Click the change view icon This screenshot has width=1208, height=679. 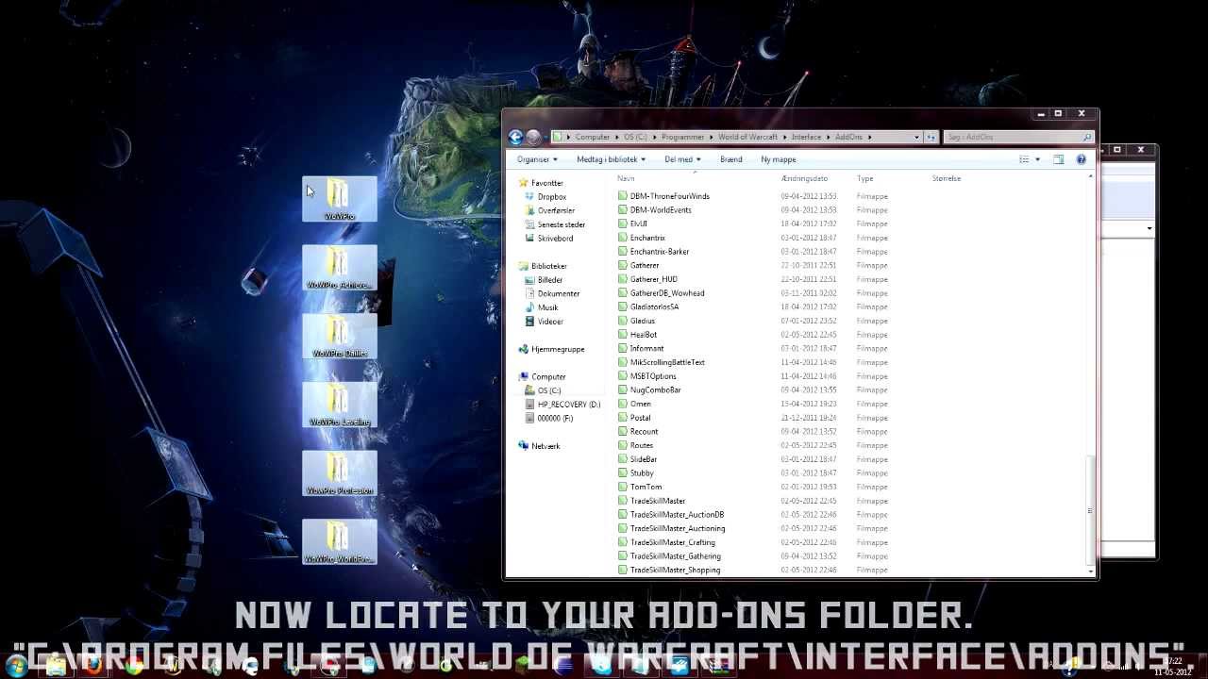coord(1024,159)
